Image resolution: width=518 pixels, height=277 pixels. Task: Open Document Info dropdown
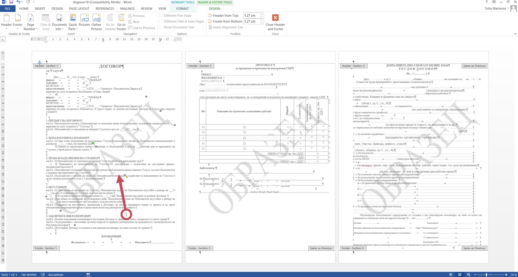59,22
